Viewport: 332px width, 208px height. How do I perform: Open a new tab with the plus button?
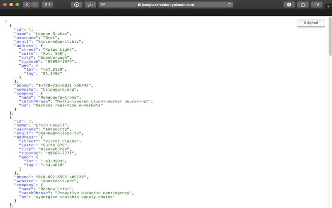[329, 6]
